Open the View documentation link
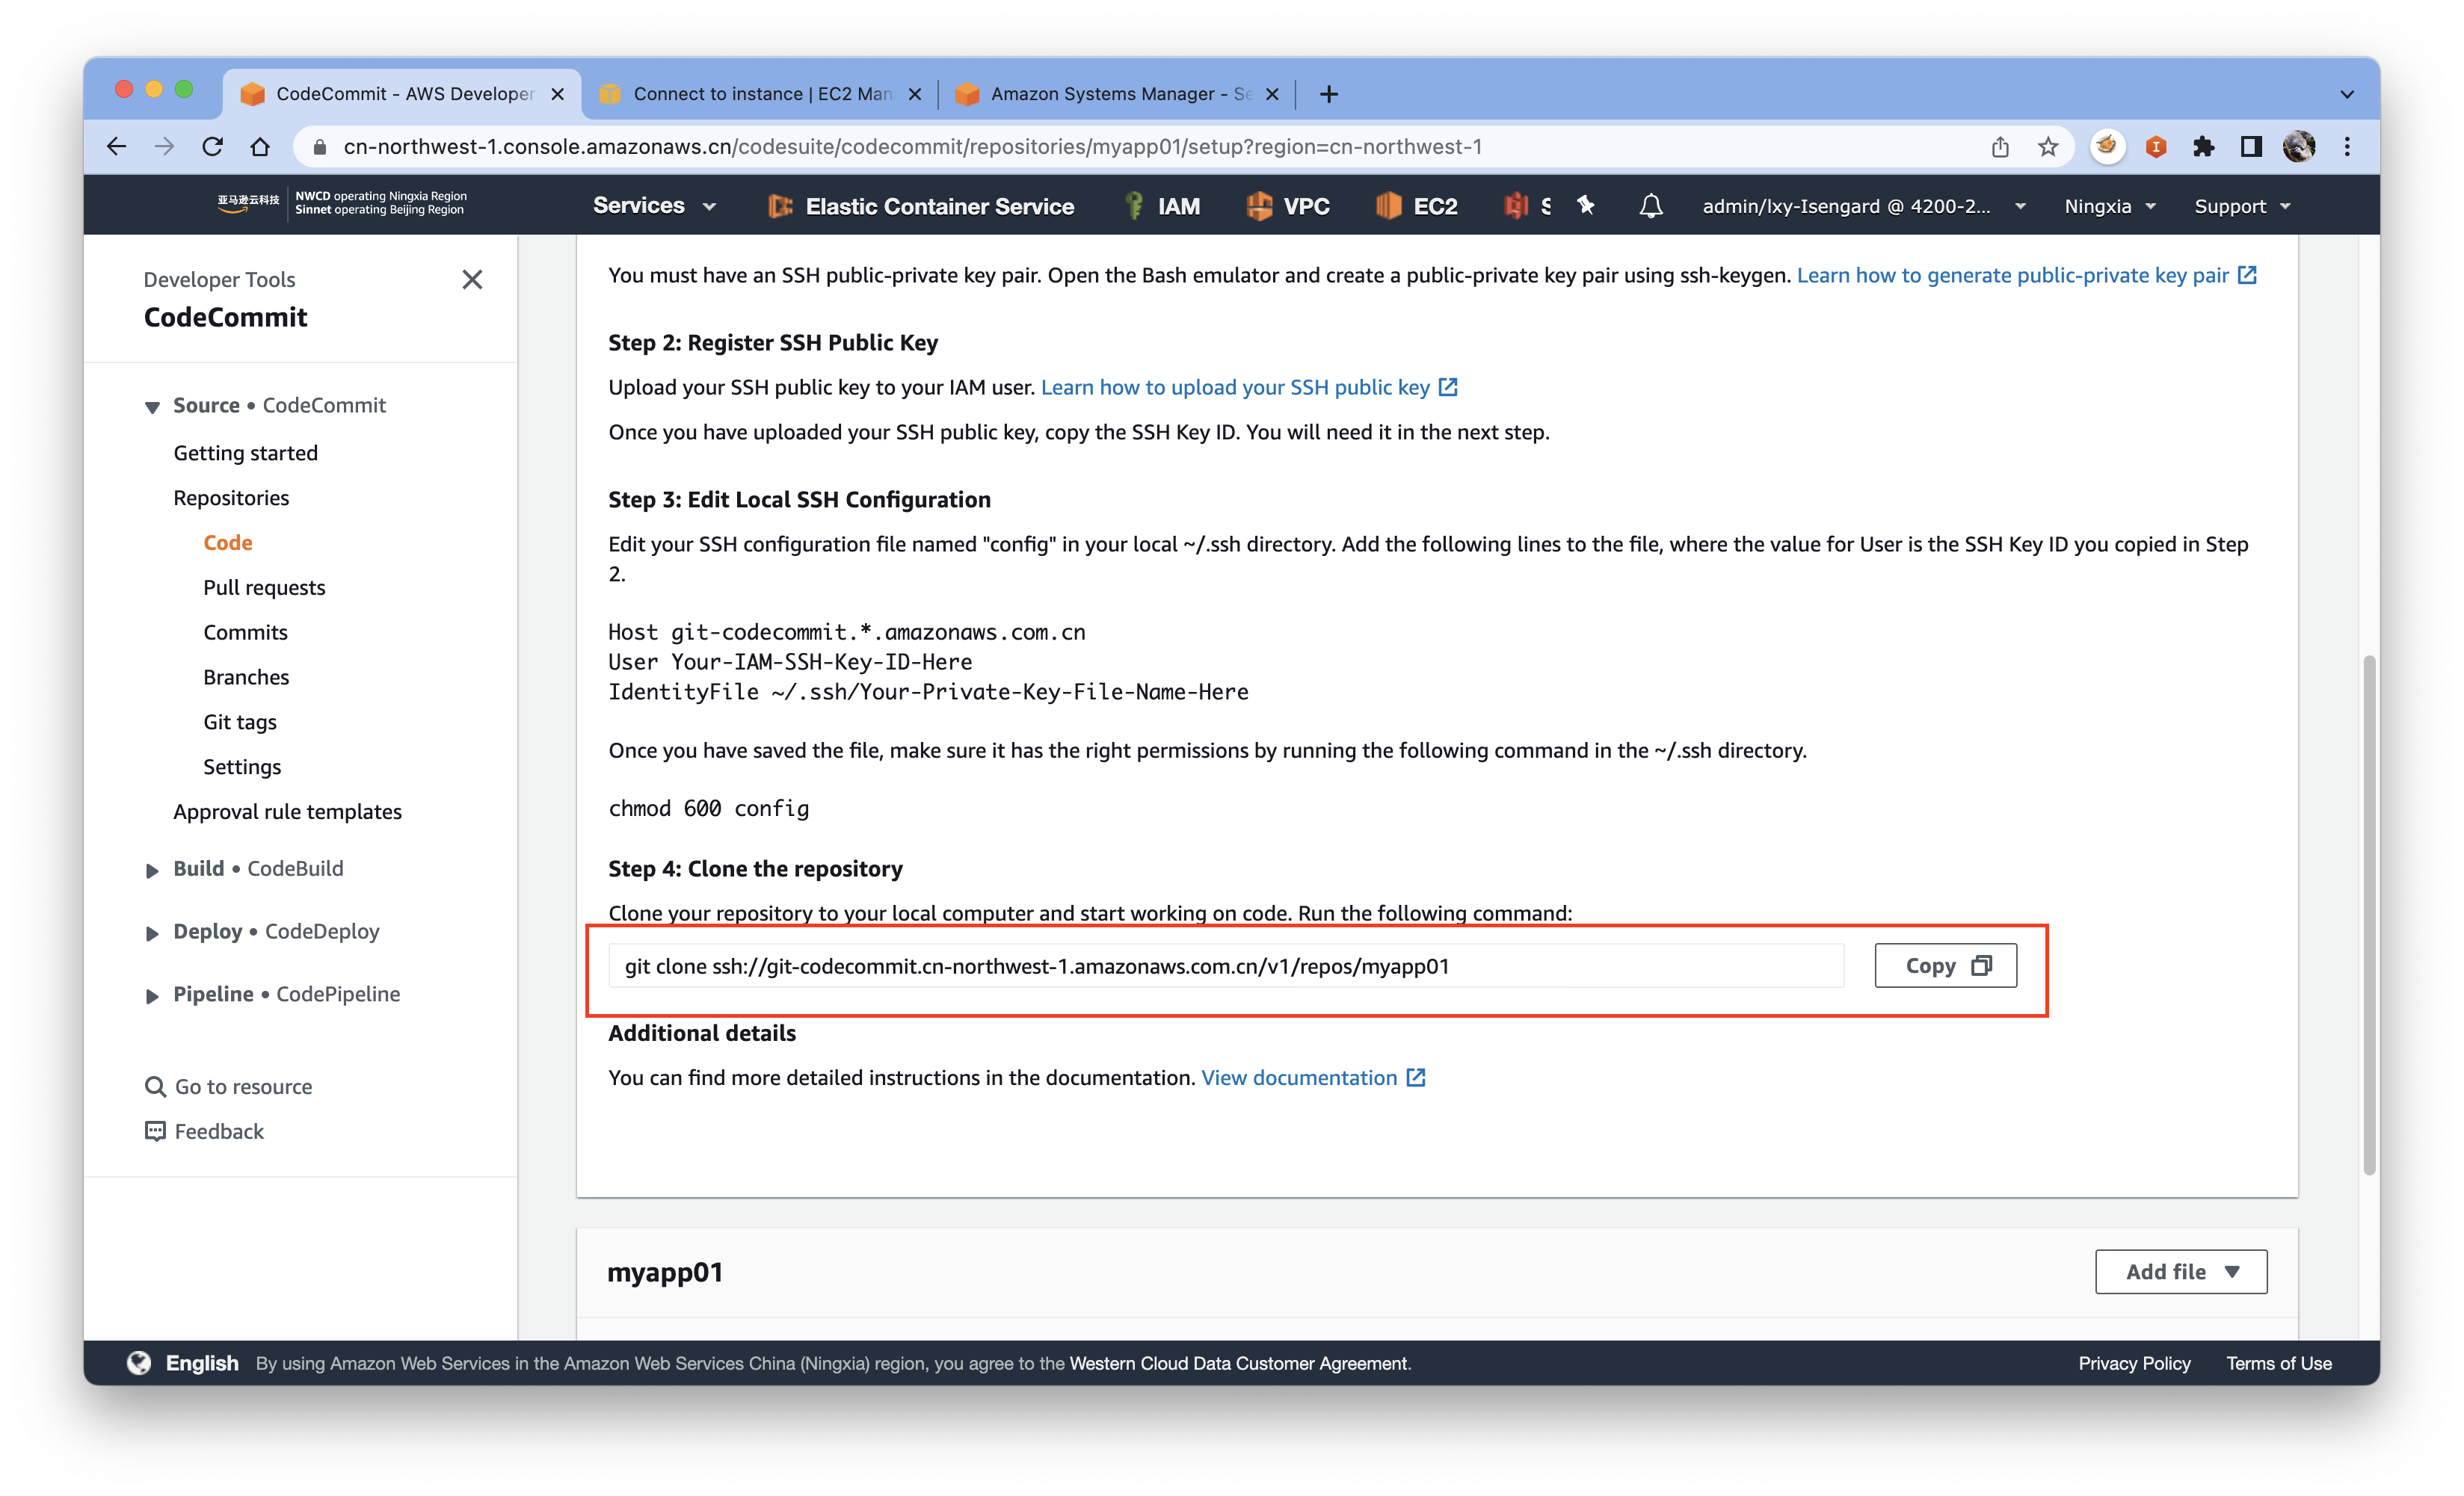The height and width of the screenshot is (1496, 2464). (x=1313, y=1078)
